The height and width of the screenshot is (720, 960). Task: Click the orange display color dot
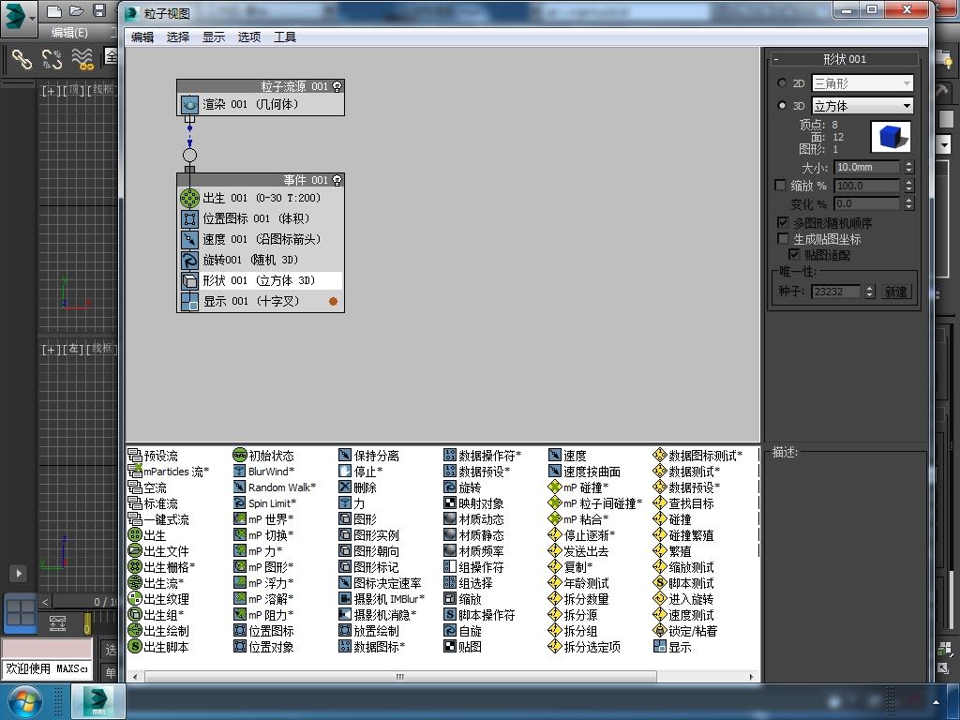point(333,301)
